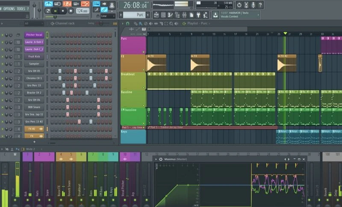The width and height of the screenshot is (342, 207).
Task: Mute the 808 Snare channel LED
Action: click(x=3, y=107)
